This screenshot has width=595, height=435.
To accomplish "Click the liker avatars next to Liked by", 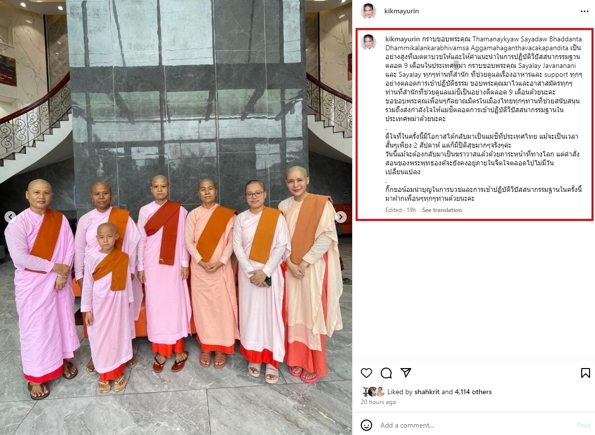I will 373,392.
